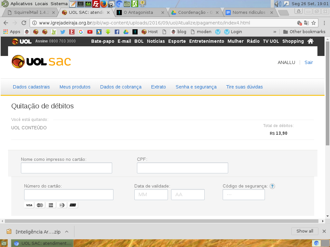Show hidden bookmarks with the chevron
The width and height of the screenshot is (330, 247).
pos(275,32)
